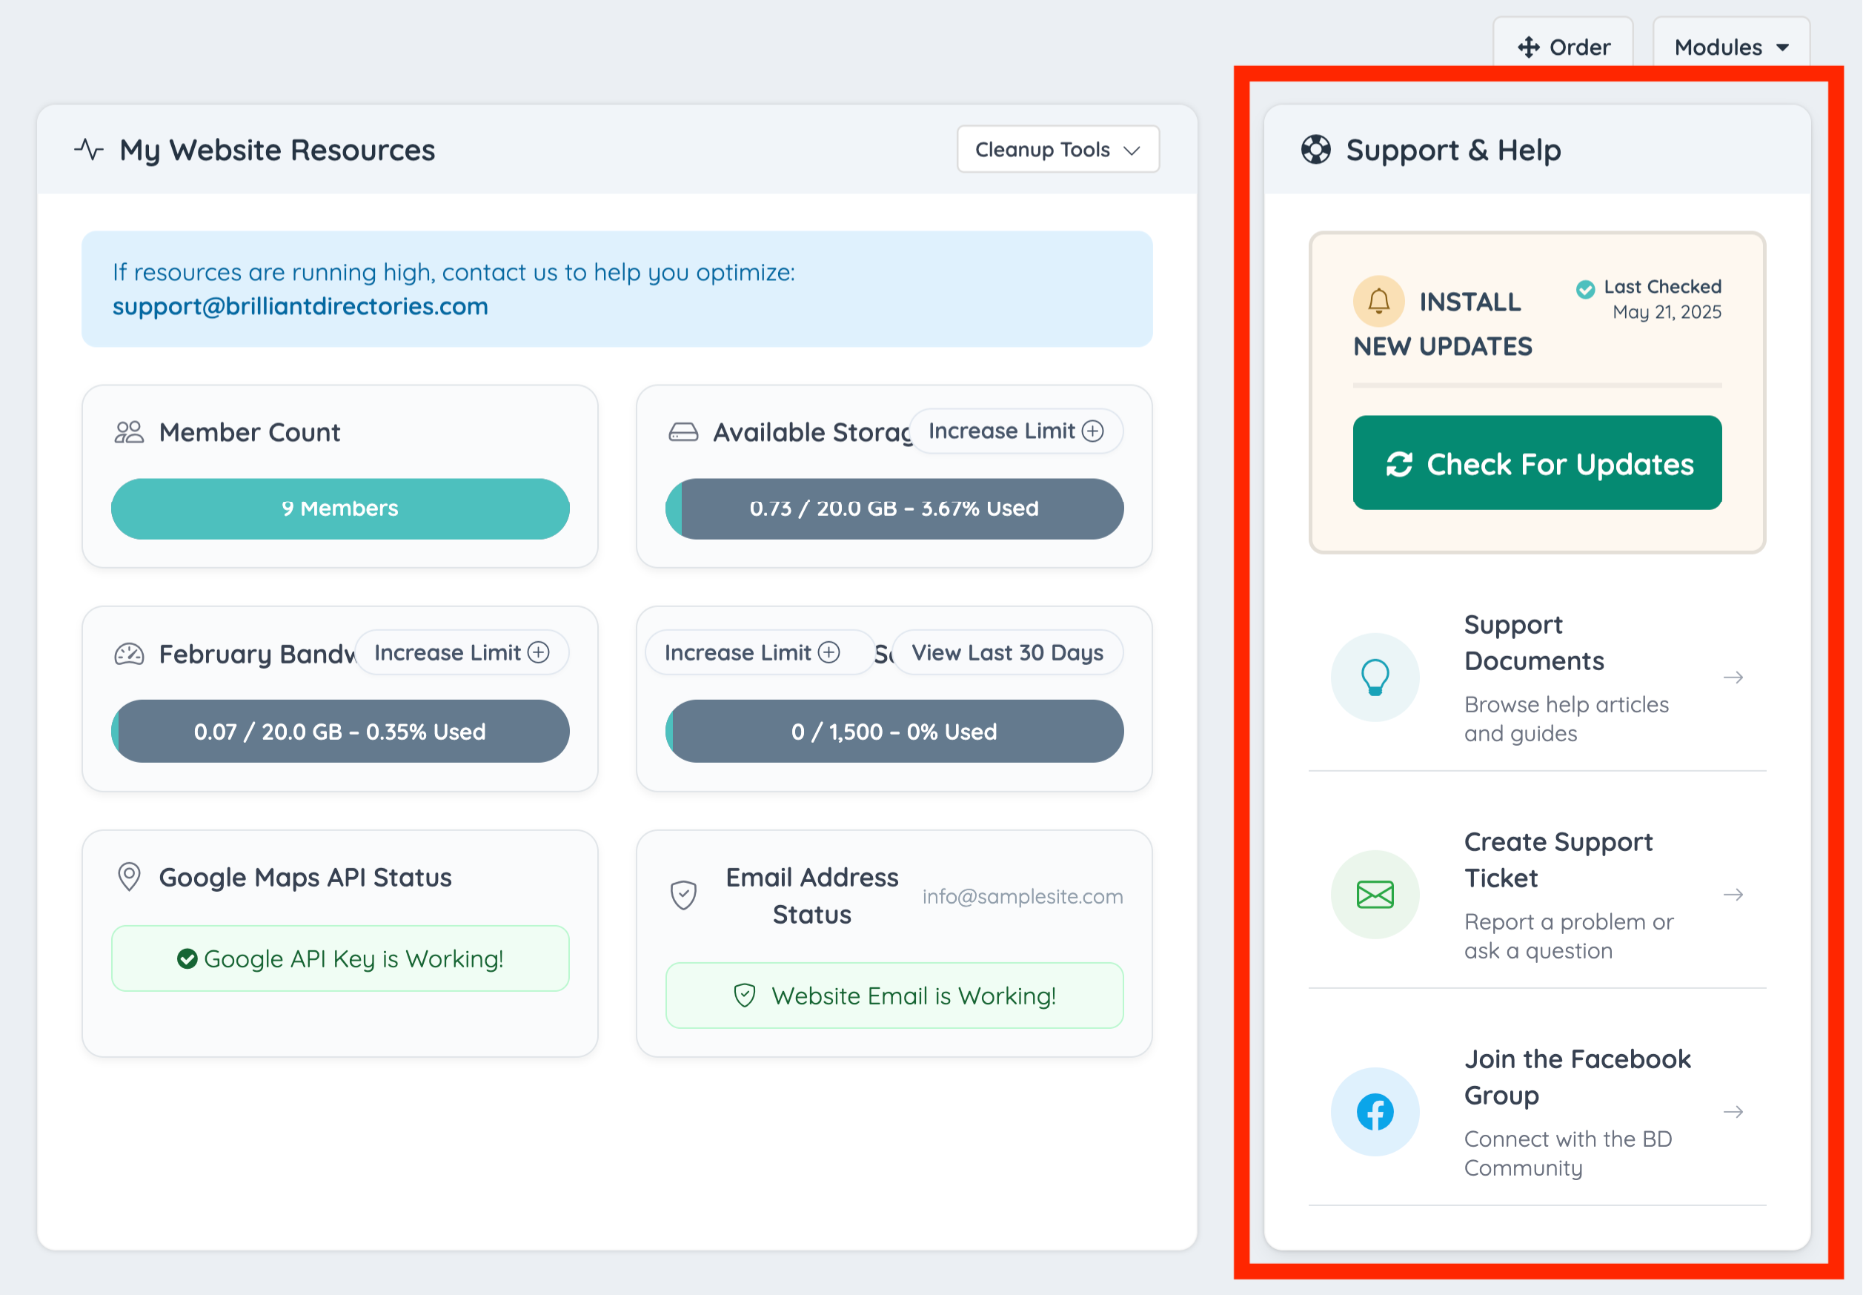Increase limit for Available Storage

(1015, 431)
